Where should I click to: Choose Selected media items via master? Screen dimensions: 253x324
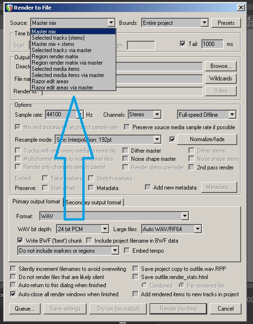point(73,75)
